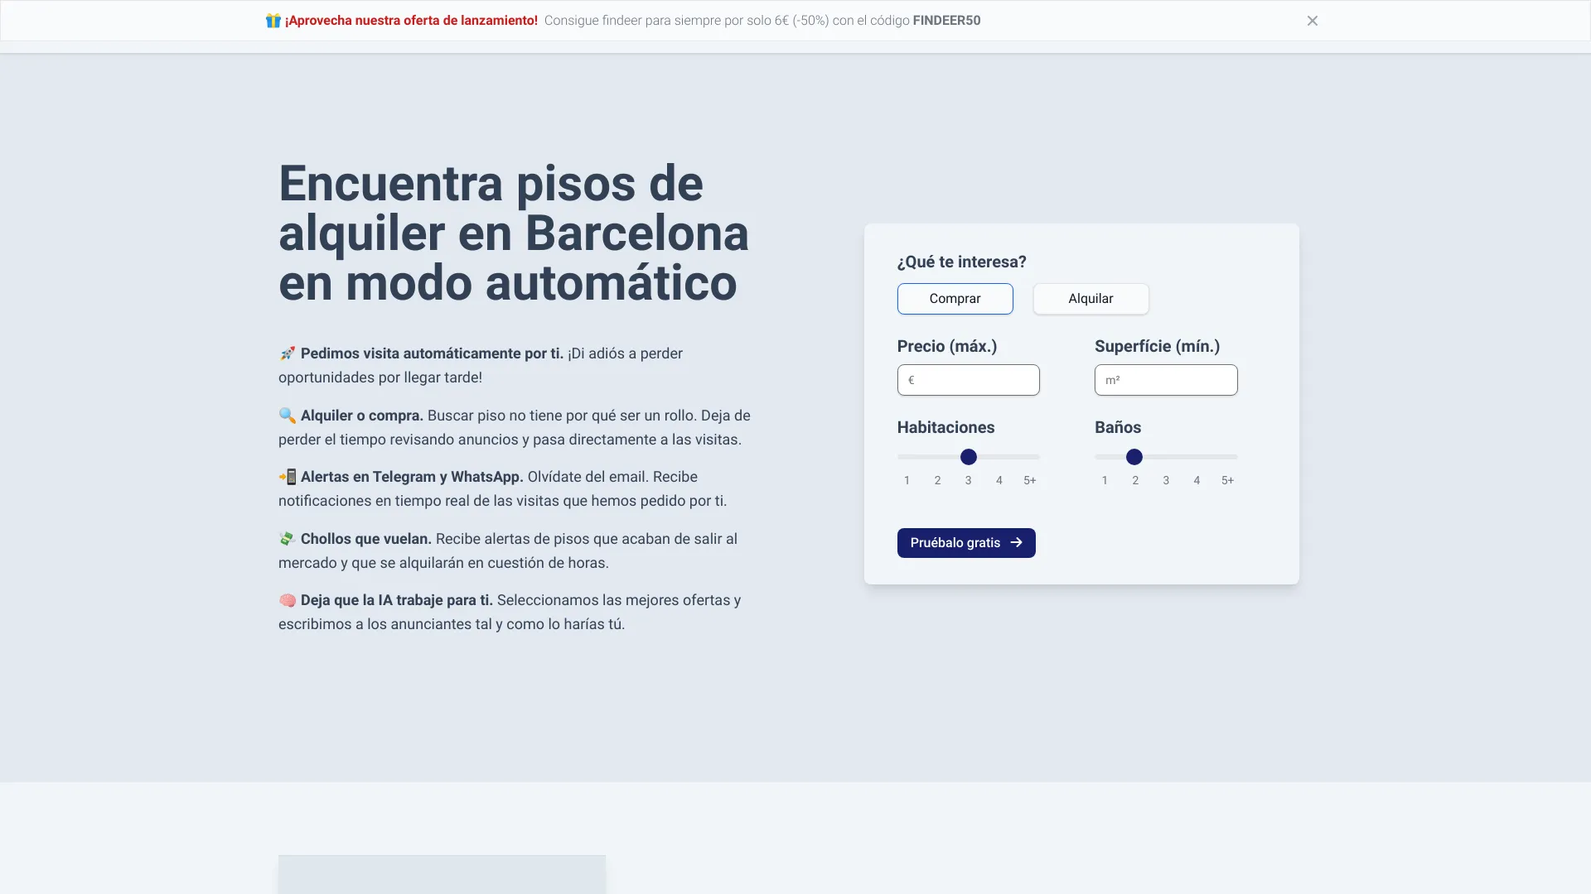Select the Comprar option
Screen dimensions: 1591x894
coord(954,299)
